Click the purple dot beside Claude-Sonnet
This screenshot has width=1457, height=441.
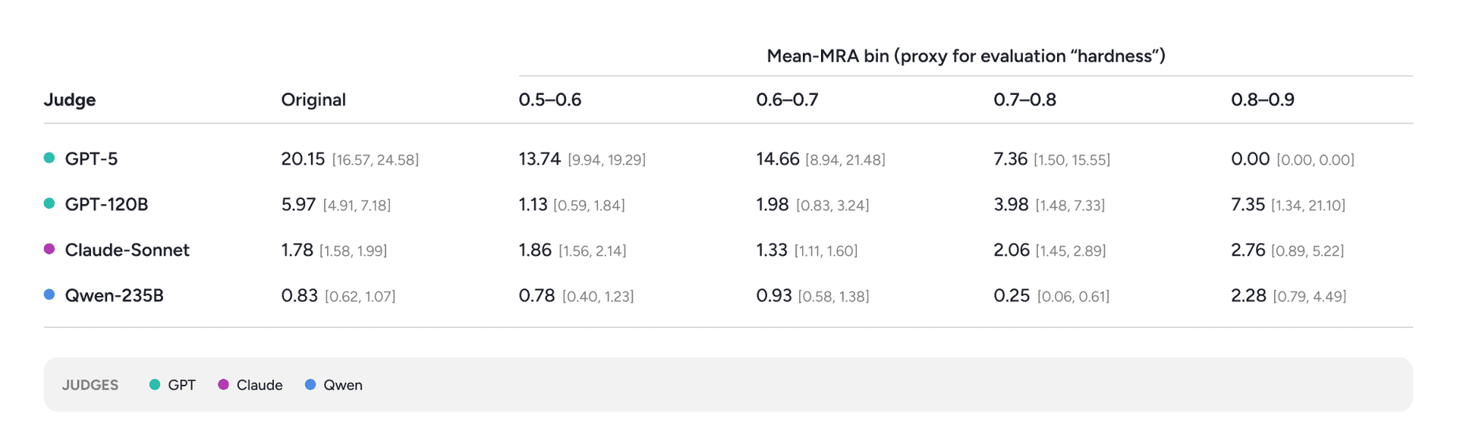click(x=49, y=249)
